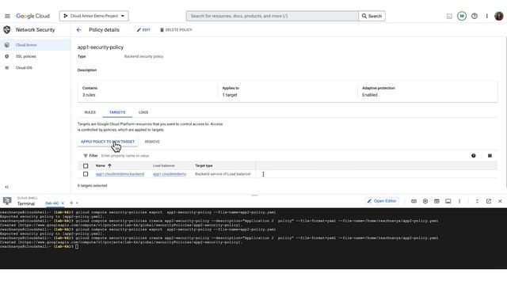This screenshot has height=285, width=507.
Task: Click the Cloud Shell terminal icon
Action: [7, 201]
